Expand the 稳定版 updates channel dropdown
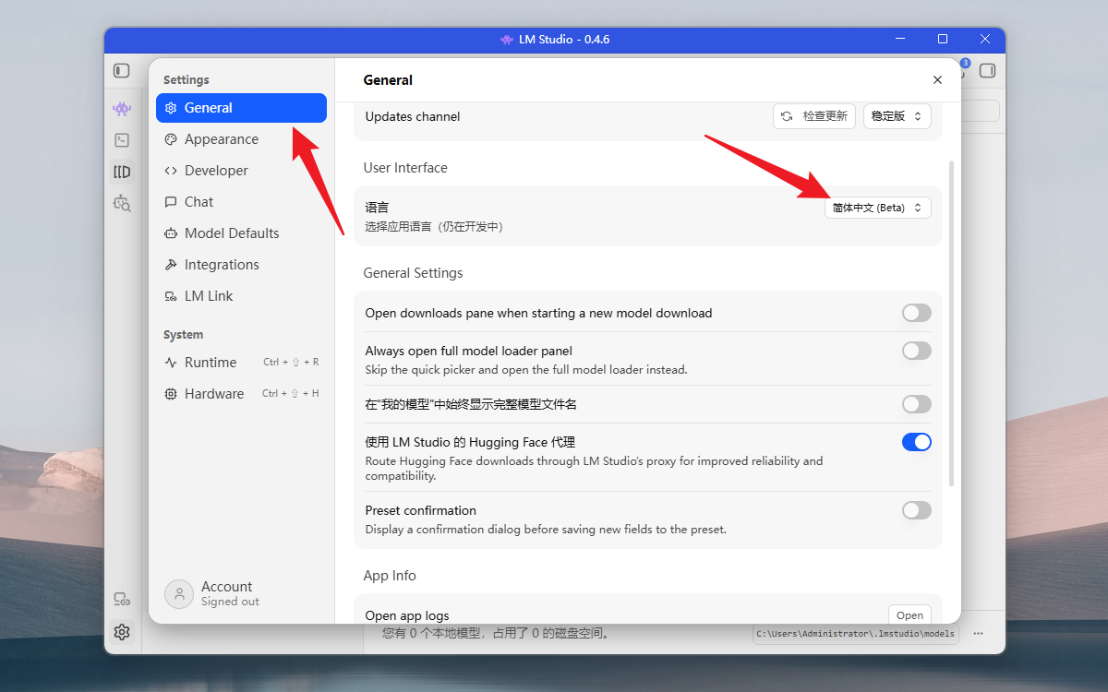Image resolution: width=1108 pixels, height=692 pixels. pyautogui.click(x=897, y=116)
